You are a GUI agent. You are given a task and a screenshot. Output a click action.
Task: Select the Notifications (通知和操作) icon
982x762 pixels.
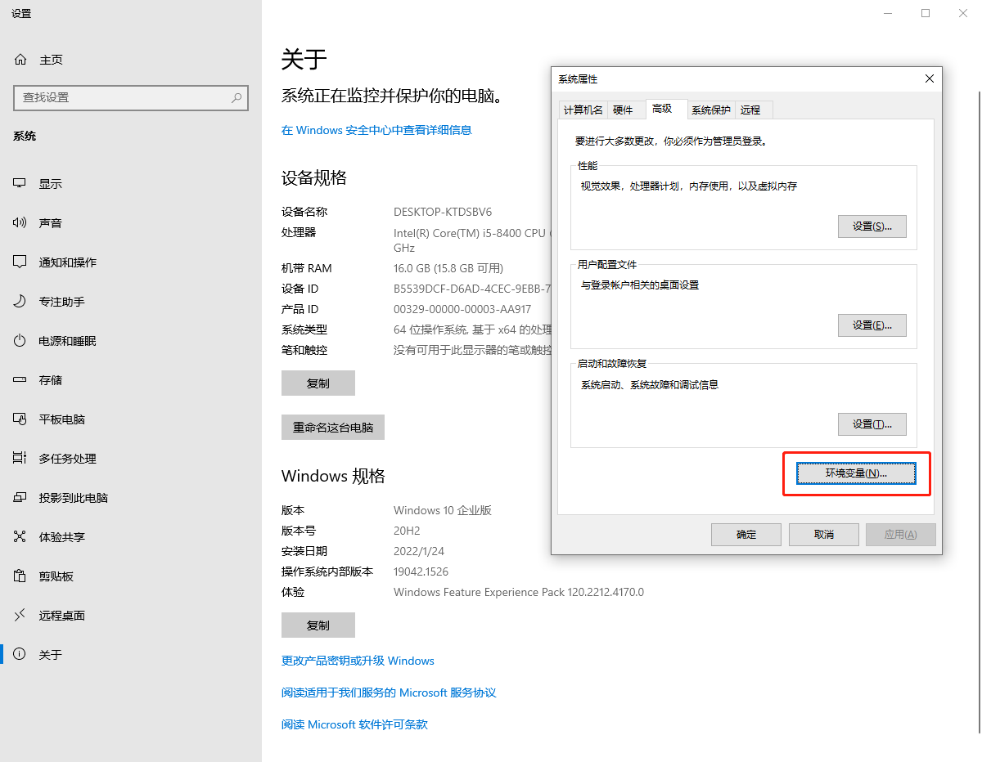click(x=20, y=262)
